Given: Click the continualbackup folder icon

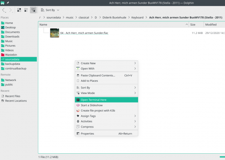Looking at the screenshot, I should [3, 68].
